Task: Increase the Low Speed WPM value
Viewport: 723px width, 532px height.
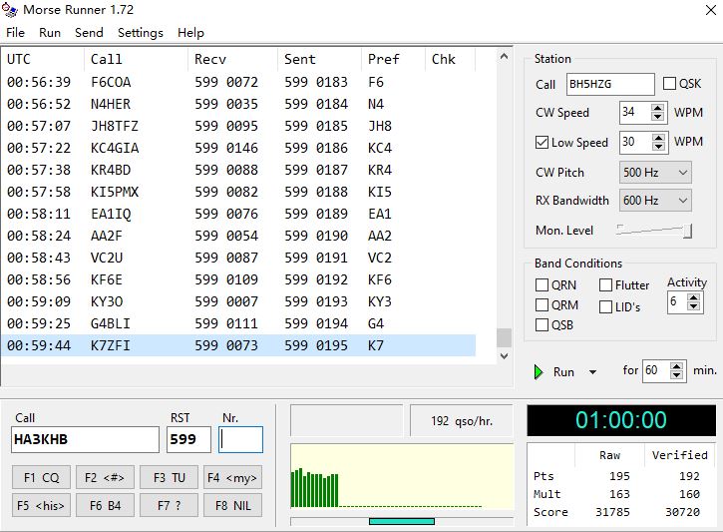Action: click(658, 138)
